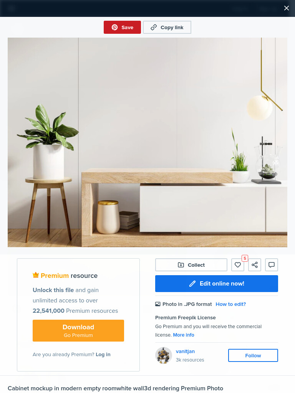
Task: Click the cabinet mockup preview image
Action: [x=147, y=142]
